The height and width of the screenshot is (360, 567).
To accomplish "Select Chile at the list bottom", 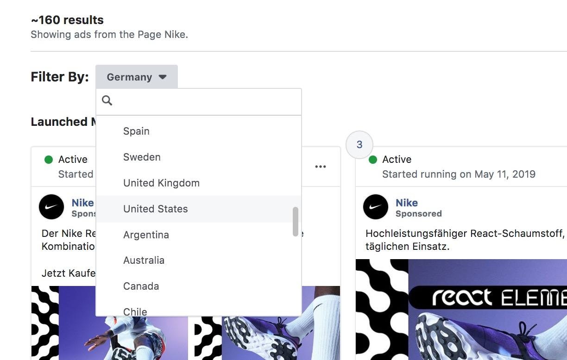I will click(x=135, y=311).
